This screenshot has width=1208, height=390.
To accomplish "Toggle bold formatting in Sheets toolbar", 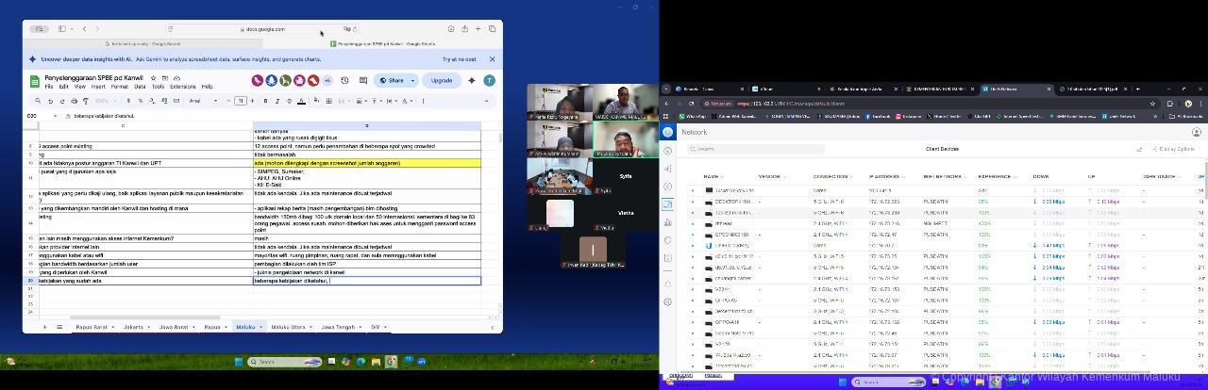I will (265, 101).
